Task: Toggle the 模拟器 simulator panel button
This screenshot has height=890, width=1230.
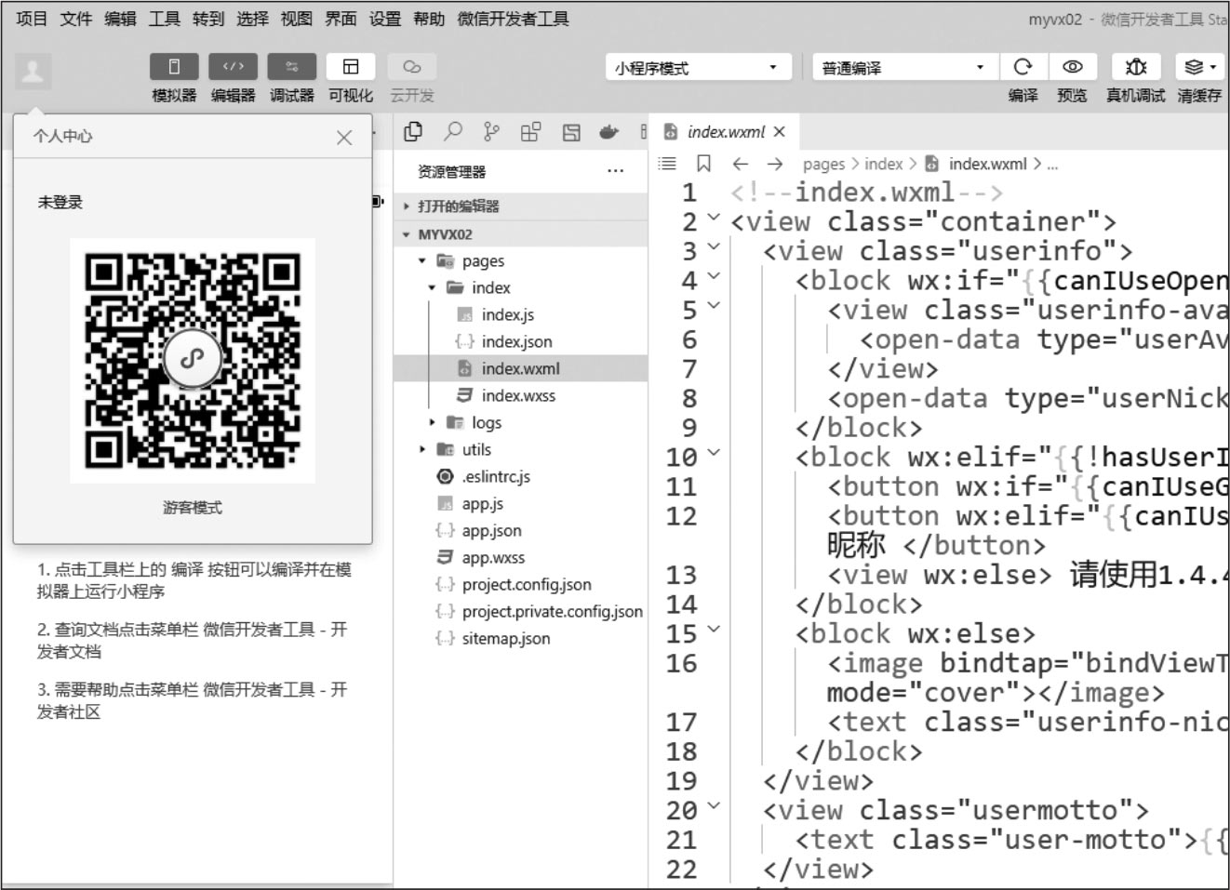Action: click(174, 67)
